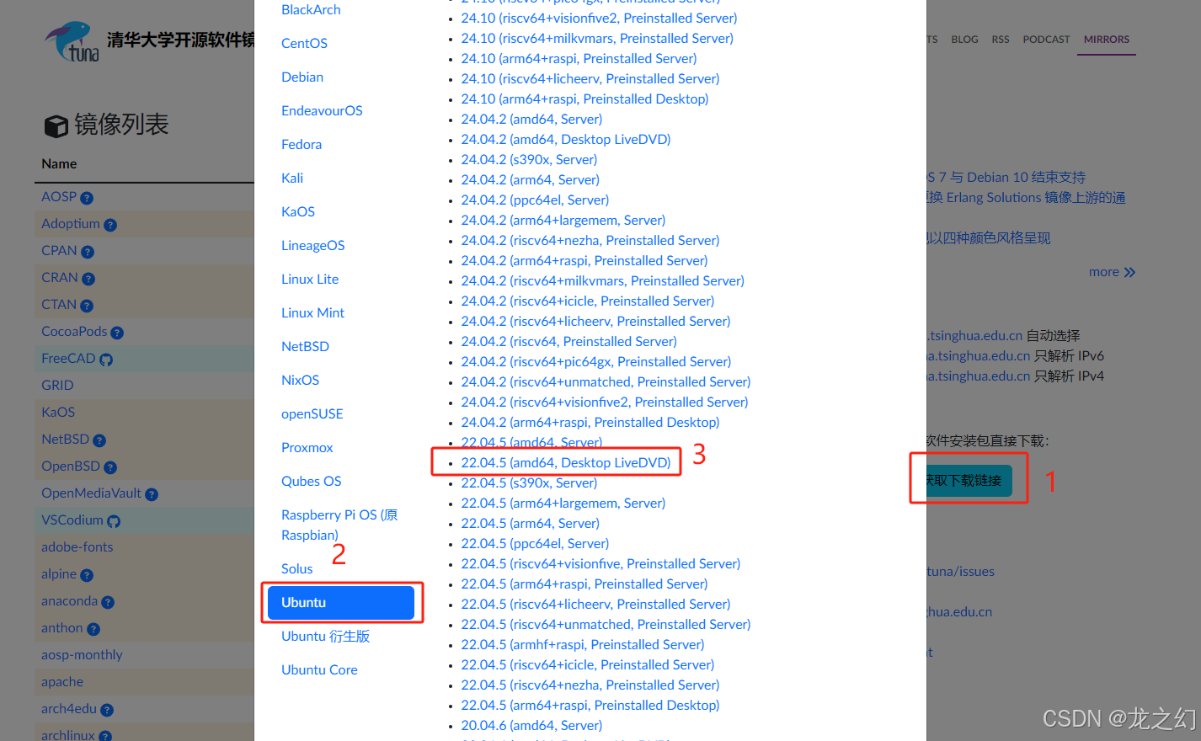Open the PODCAST nav item
The image size is (1201, 741).
(x=1046, y=40)
